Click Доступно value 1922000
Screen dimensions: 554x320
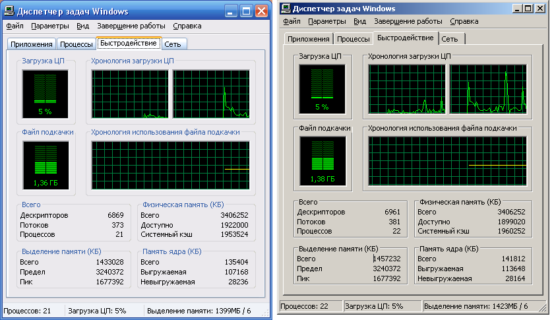234,225
